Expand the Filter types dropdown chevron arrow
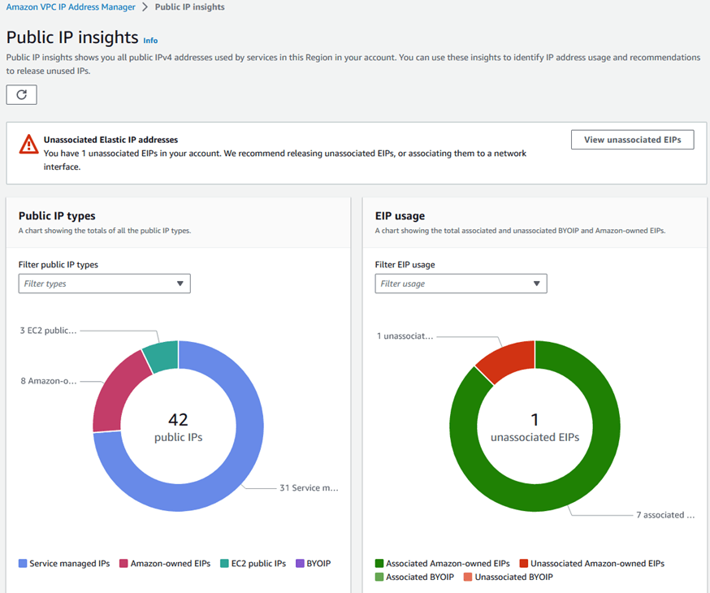This screenshot has height=593, width=710. pos(180,284)
